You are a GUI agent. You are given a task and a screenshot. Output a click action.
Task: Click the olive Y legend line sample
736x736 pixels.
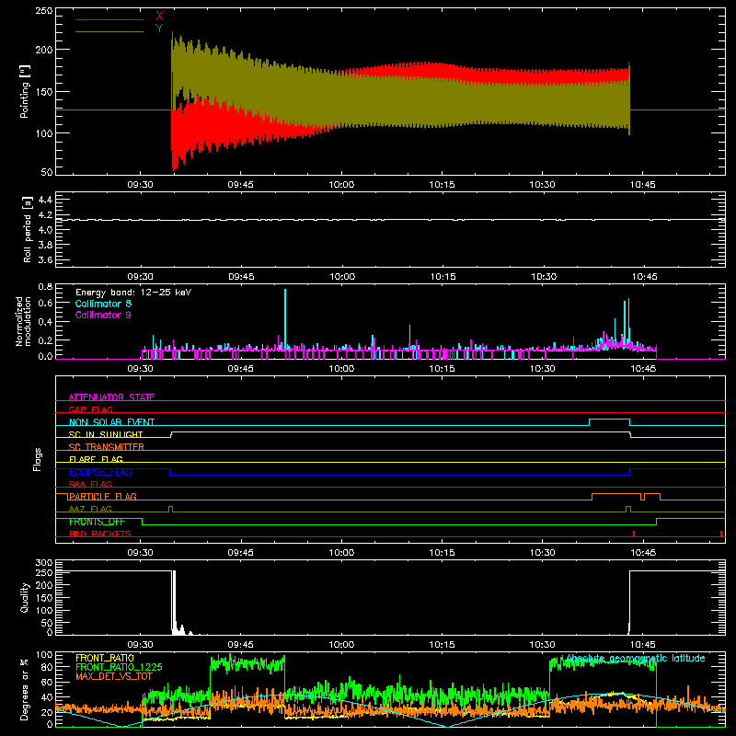[x=109, y=31]
